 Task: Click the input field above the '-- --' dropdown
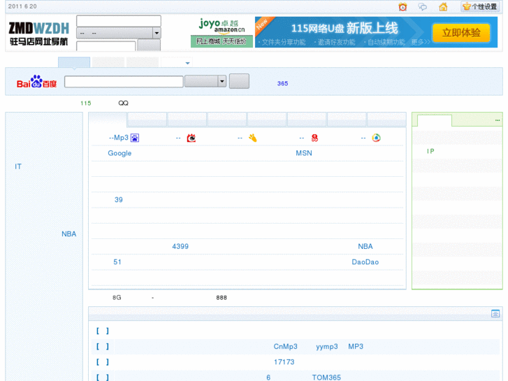coord(119,21)
